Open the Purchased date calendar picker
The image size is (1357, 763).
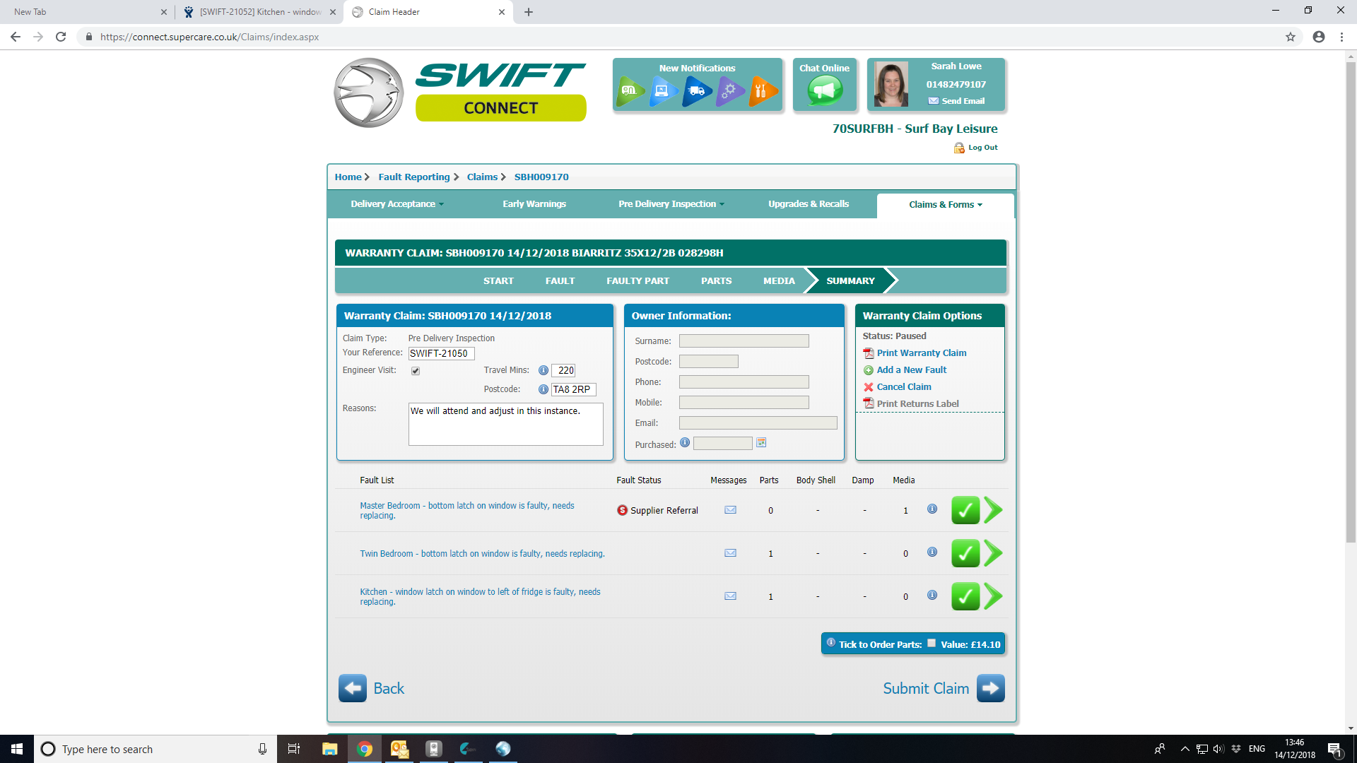761,443
